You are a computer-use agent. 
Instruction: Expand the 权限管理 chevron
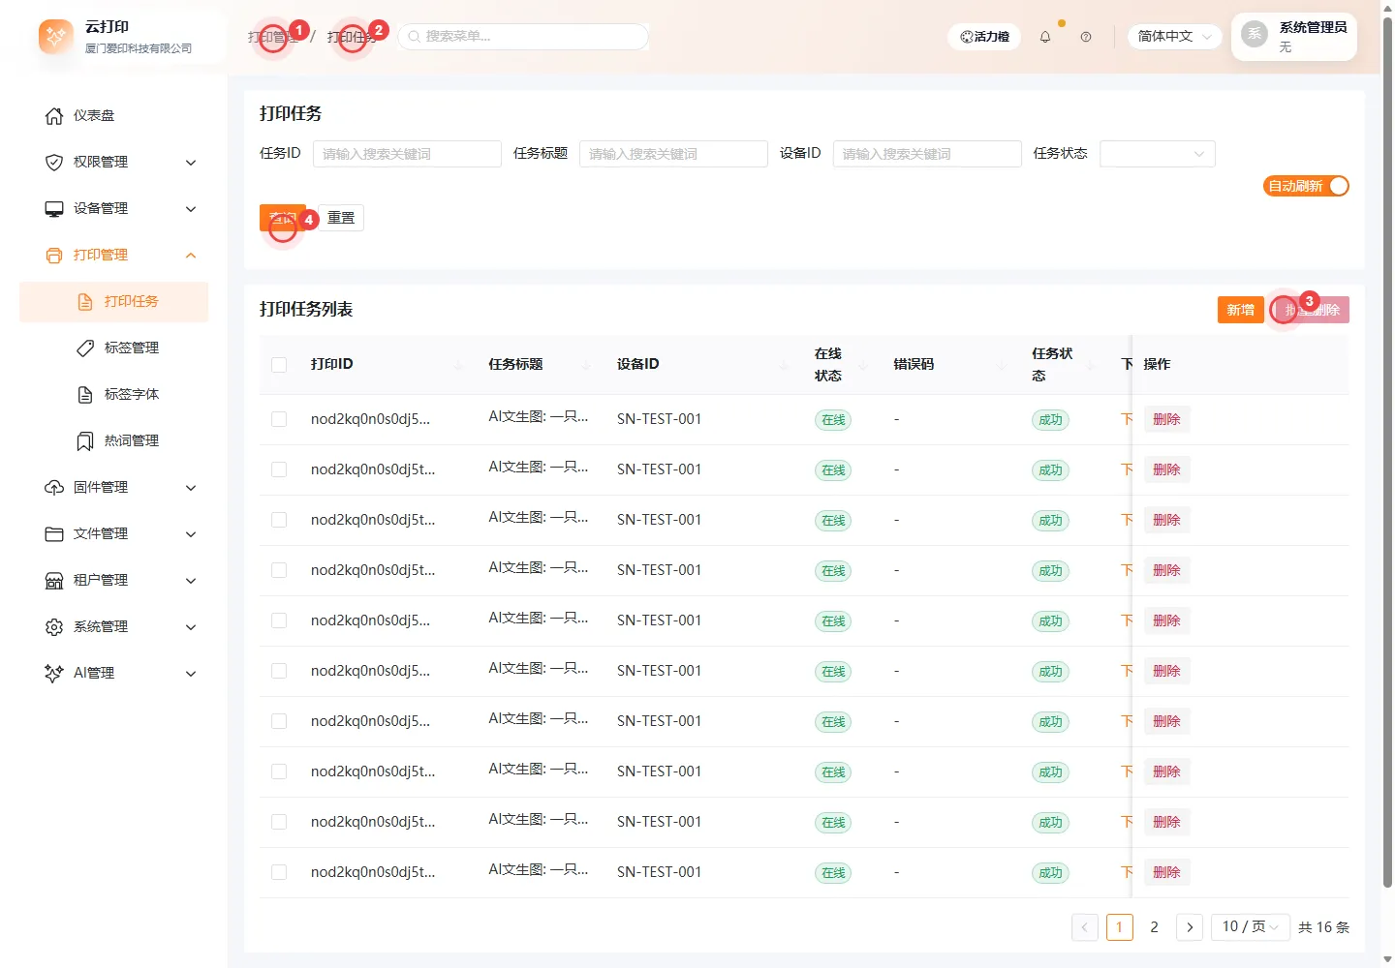(x=191, y=163)
